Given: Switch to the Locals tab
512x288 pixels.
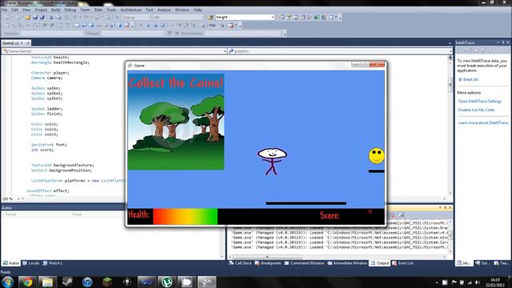Looking at the screenshot, I should point(31,263).
